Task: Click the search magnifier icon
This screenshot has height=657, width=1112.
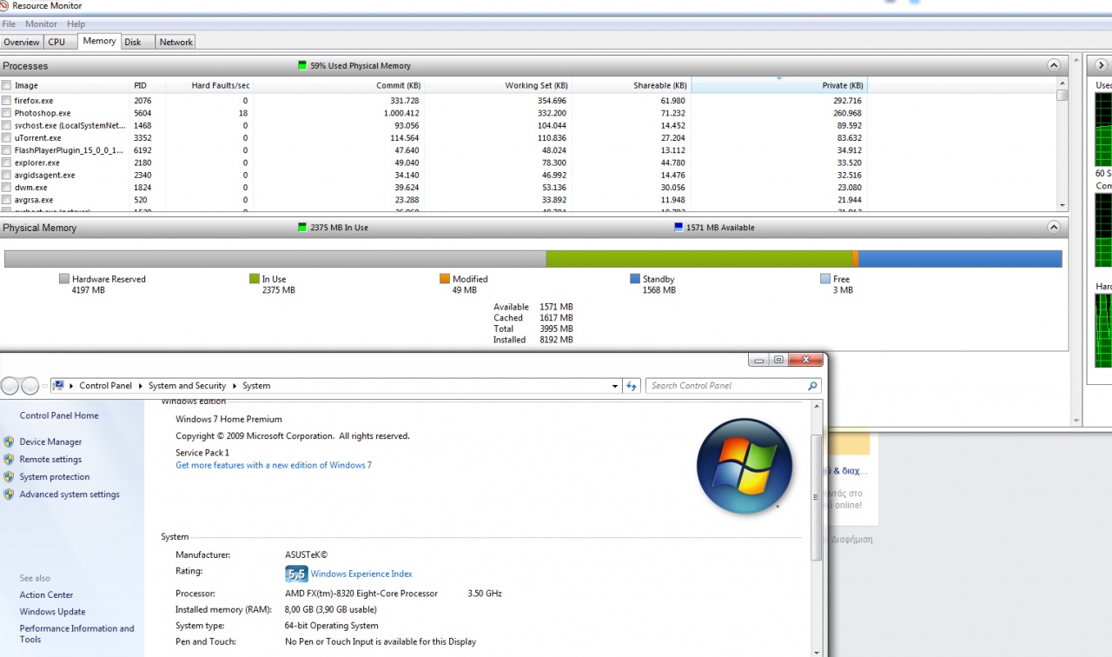Action: 813,386
